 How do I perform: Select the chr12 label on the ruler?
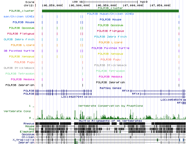coord(28,5)
